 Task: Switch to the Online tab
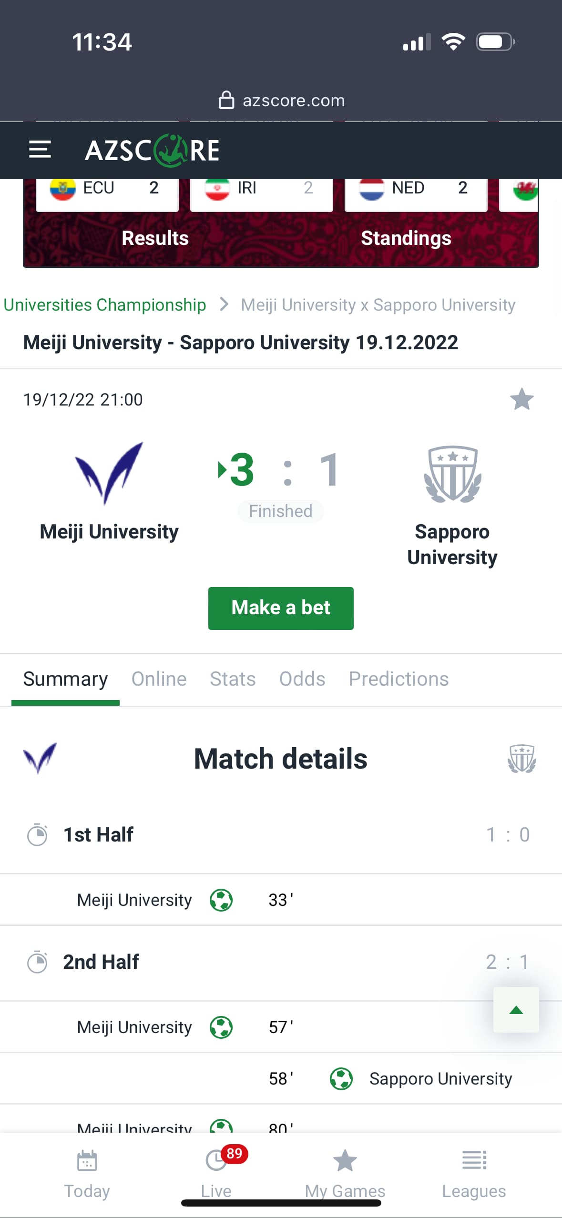(159, 679)
